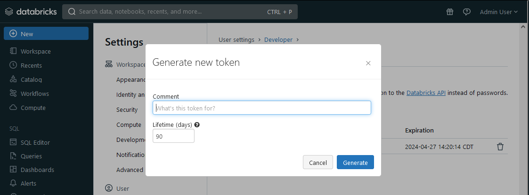Open Workspace from the sidebar
The height and width of the screenshot is (195, 529).
click(35, 51)
